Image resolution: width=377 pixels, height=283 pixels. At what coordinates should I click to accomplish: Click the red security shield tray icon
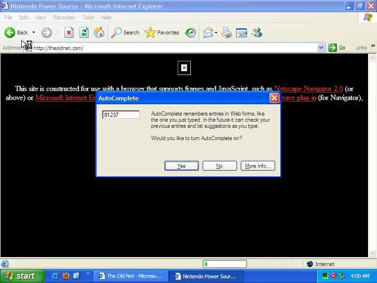tap(333, 276)
